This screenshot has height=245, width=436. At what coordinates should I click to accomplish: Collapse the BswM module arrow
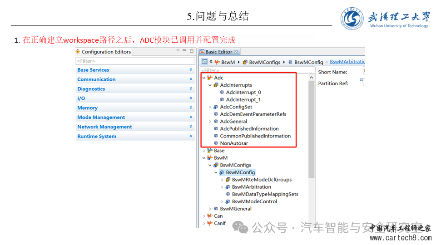click(204, 158)
